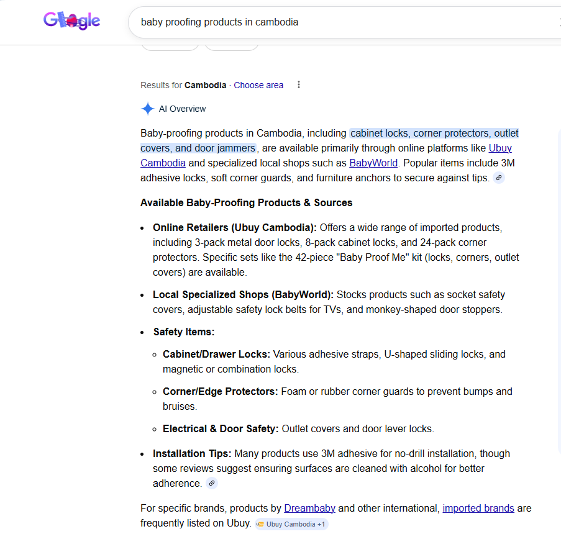Click the 'Electrical & Door Safety:' sub-bullet text
This screenshot has width=561, height=534.
[x=221, y=429]
